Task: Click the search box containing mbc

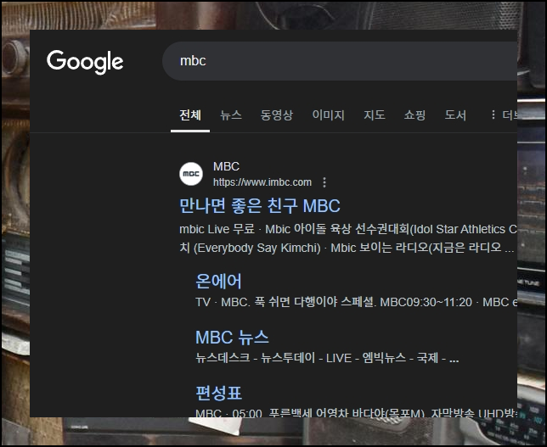Action: pyautogui.click(x=340, y=61)
